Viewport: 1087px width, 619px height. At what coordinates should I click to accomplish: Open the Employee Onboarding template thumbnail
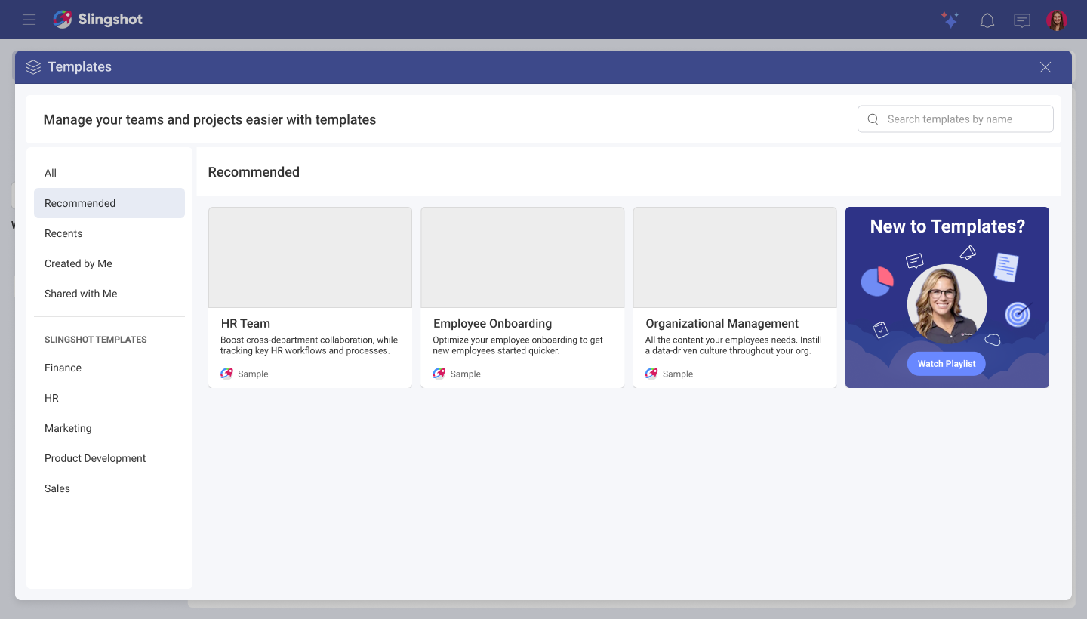point(522,257)
